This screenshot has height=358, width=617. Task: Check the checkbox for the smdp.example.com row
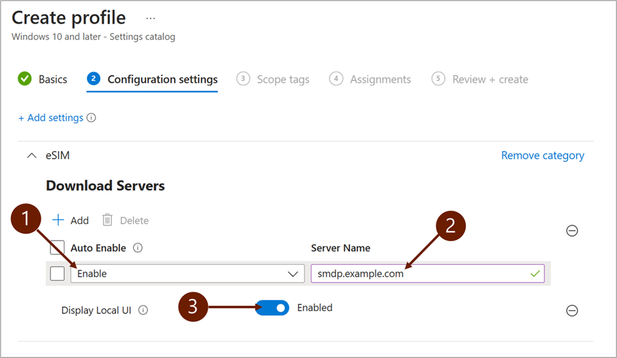click(x=57, y=273)
